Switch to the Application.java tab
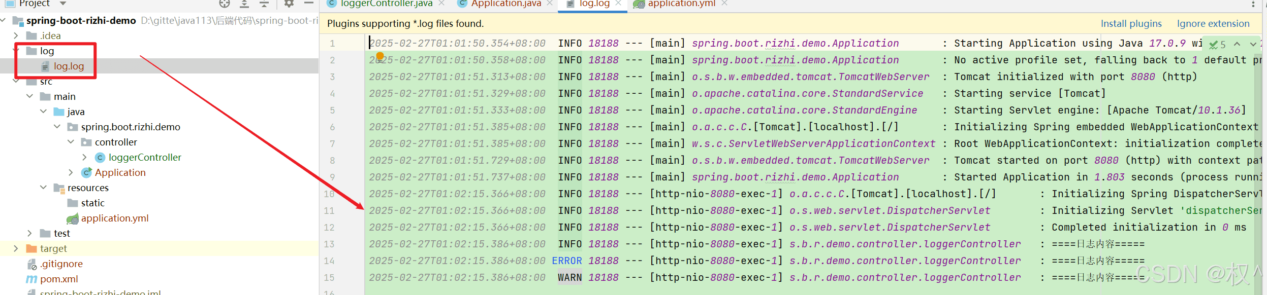 point(506,4)
